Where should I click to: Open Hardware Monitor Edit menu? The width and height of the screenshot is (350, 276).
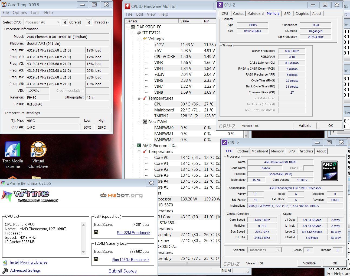tap(140, 14)
